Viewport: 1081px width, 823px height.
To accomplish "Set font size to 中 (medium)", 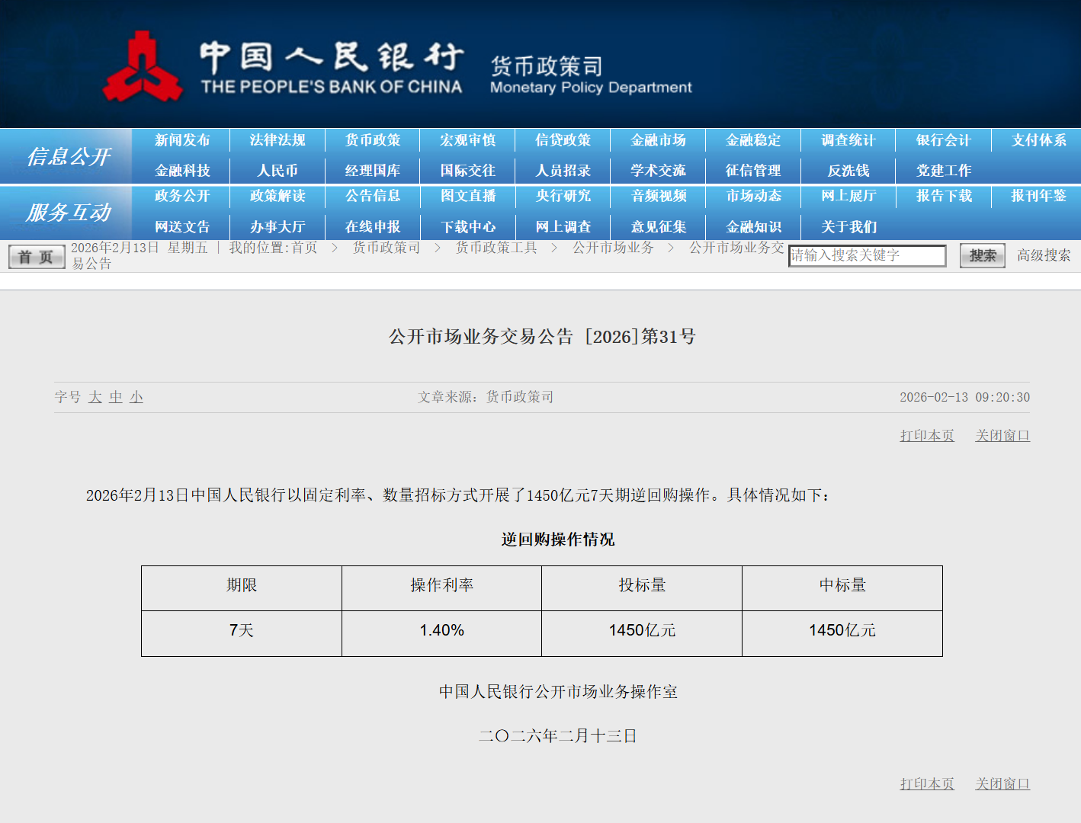I will [x=116, y=397].
